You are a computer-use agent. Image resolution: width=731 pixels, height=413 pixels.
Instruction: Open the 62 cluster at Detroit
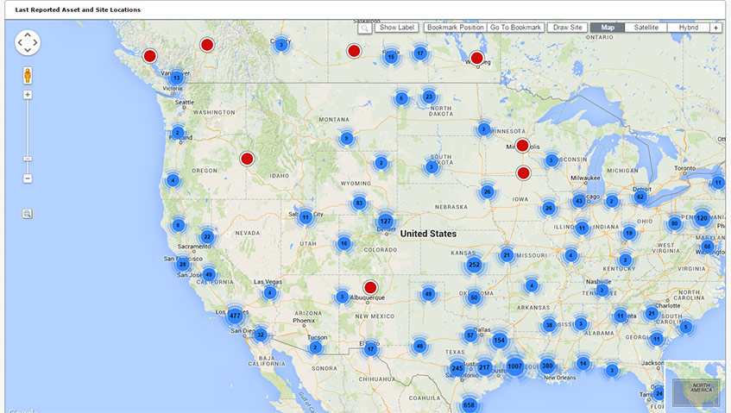coord(640,197)
